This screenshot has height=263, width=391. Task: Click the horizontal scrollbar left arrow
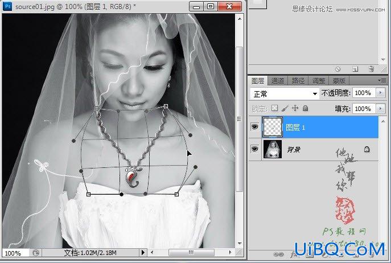[x=152, y=253]
